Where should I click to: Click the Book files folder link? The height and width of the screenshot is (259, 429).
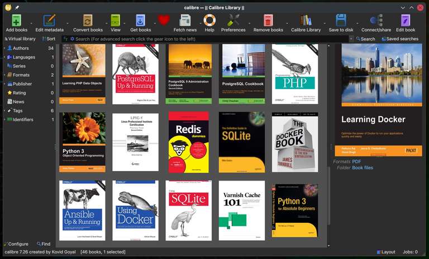tap(362, 168)
